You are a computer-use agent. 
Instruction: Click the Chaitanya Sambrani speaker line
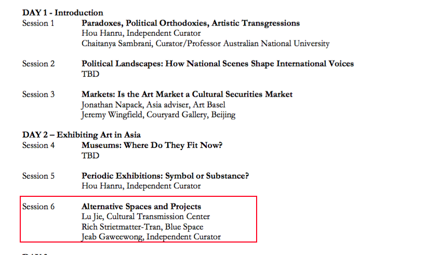[x=205, y=44]
